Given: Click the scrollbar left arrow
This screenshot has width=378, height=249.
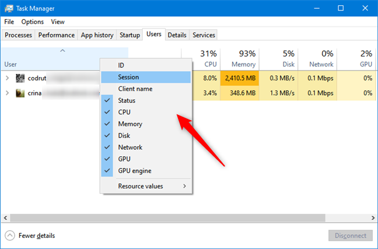Looking at the screenshot, I should pyautogui.click(x=5, y=218).
